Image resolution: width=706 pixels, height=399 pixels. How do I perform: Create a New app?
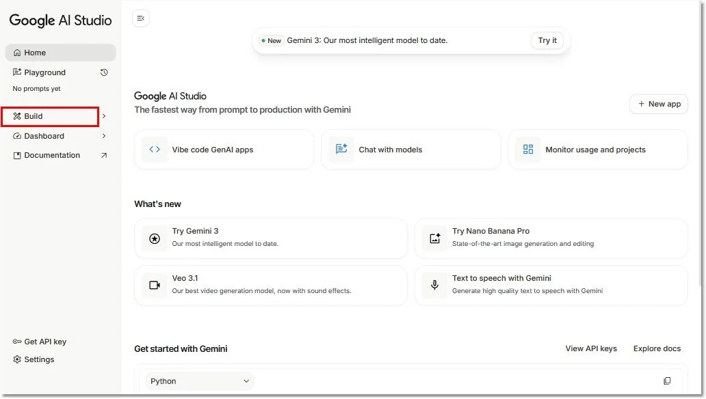click(x=659, y=104)
